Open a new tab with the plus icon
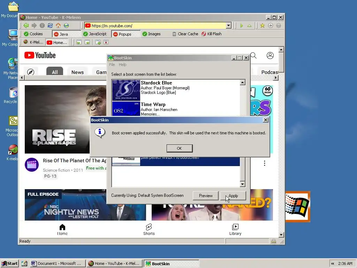Image resolution: width=357 pixels, height=268 pixels. pos(98,42)
